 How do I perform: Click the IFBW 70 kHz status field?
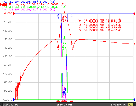click(64, 104)
